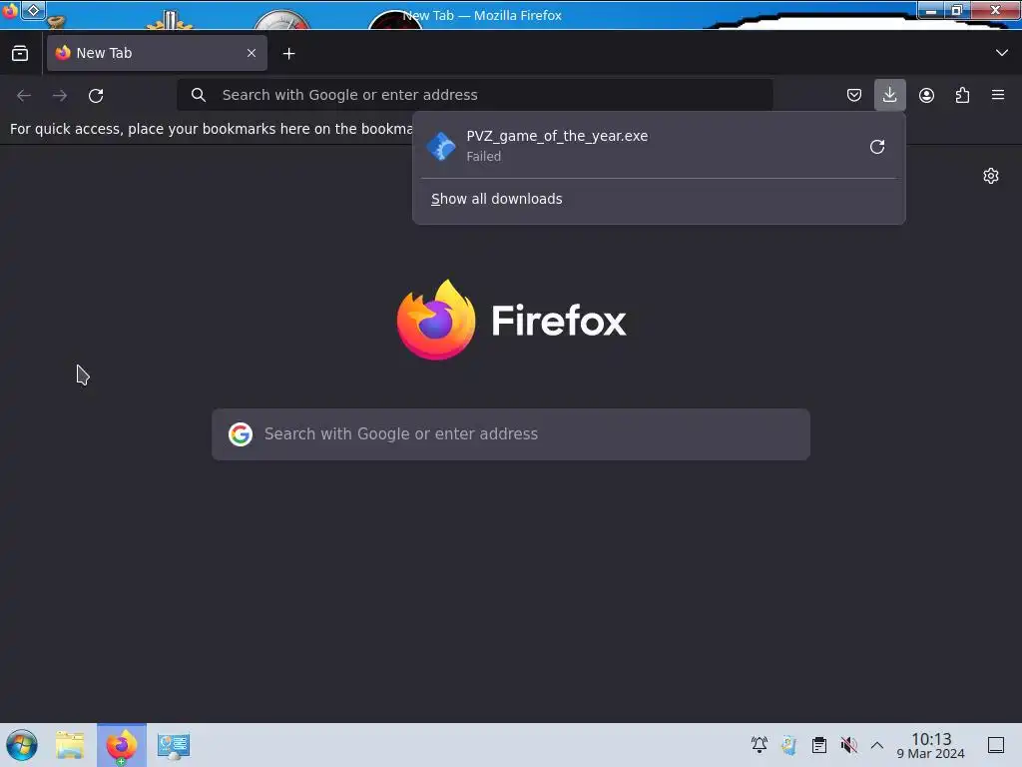Click the Google logo in search box
The width and height of the screenshot is (1022, 767).
click(241, 434)
